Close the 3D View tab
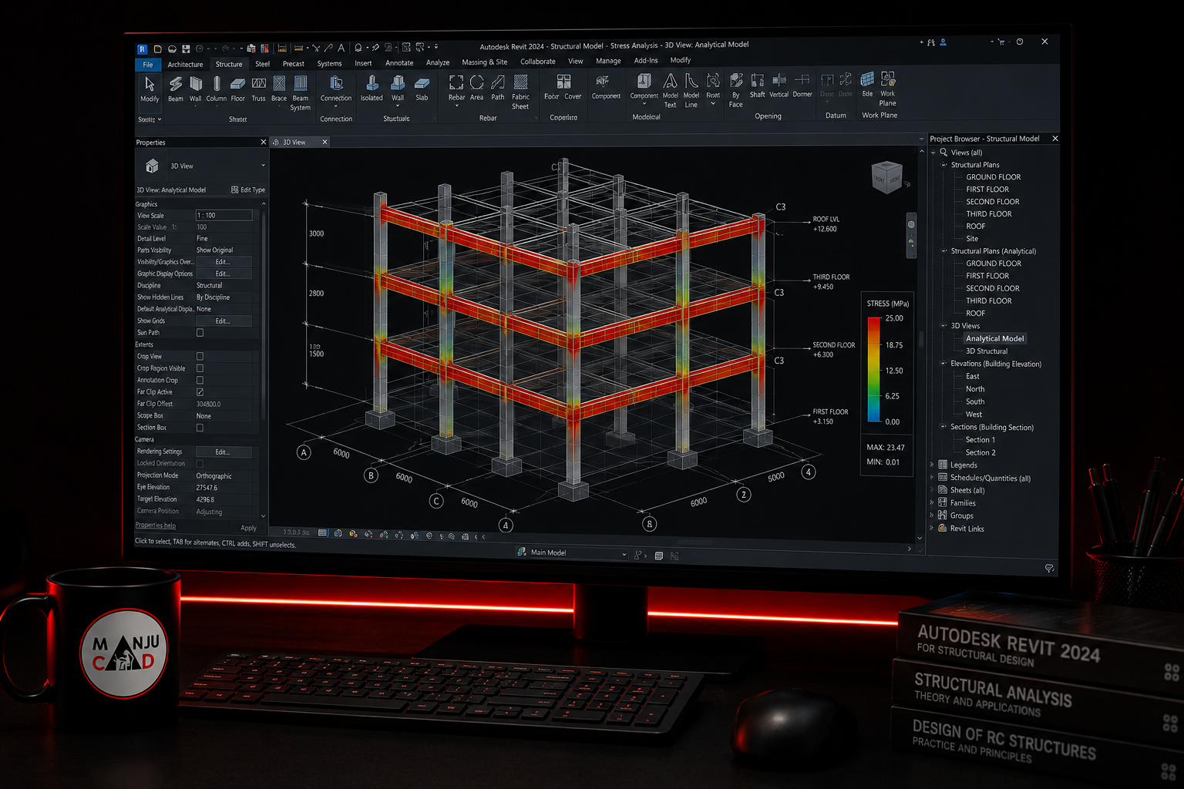The height and width of the screenshot is (789, 1184). pos(325,142)
